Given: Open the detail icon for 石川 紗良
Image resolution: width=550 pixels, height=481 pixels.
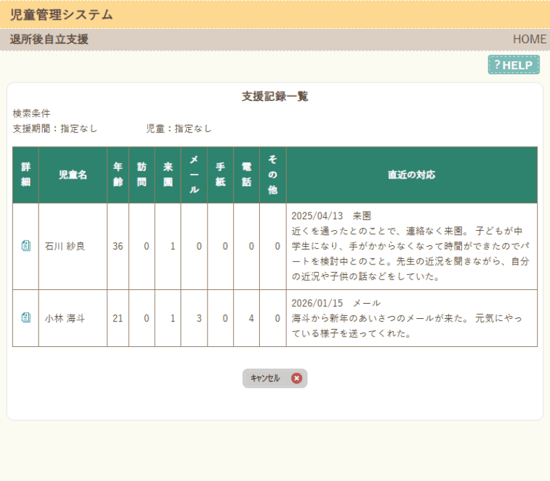Looking at the screenshot, I should pos(26,246).
